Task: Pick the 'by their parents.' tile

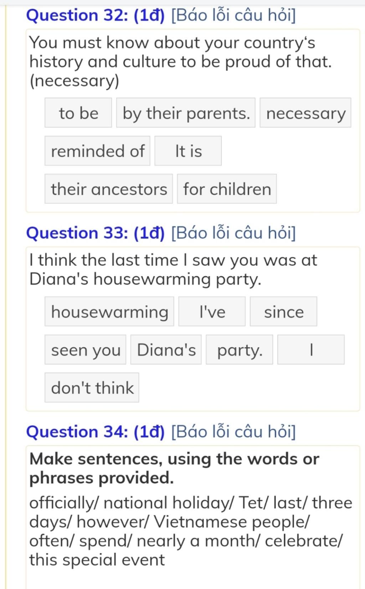Action: coord(186,113)
